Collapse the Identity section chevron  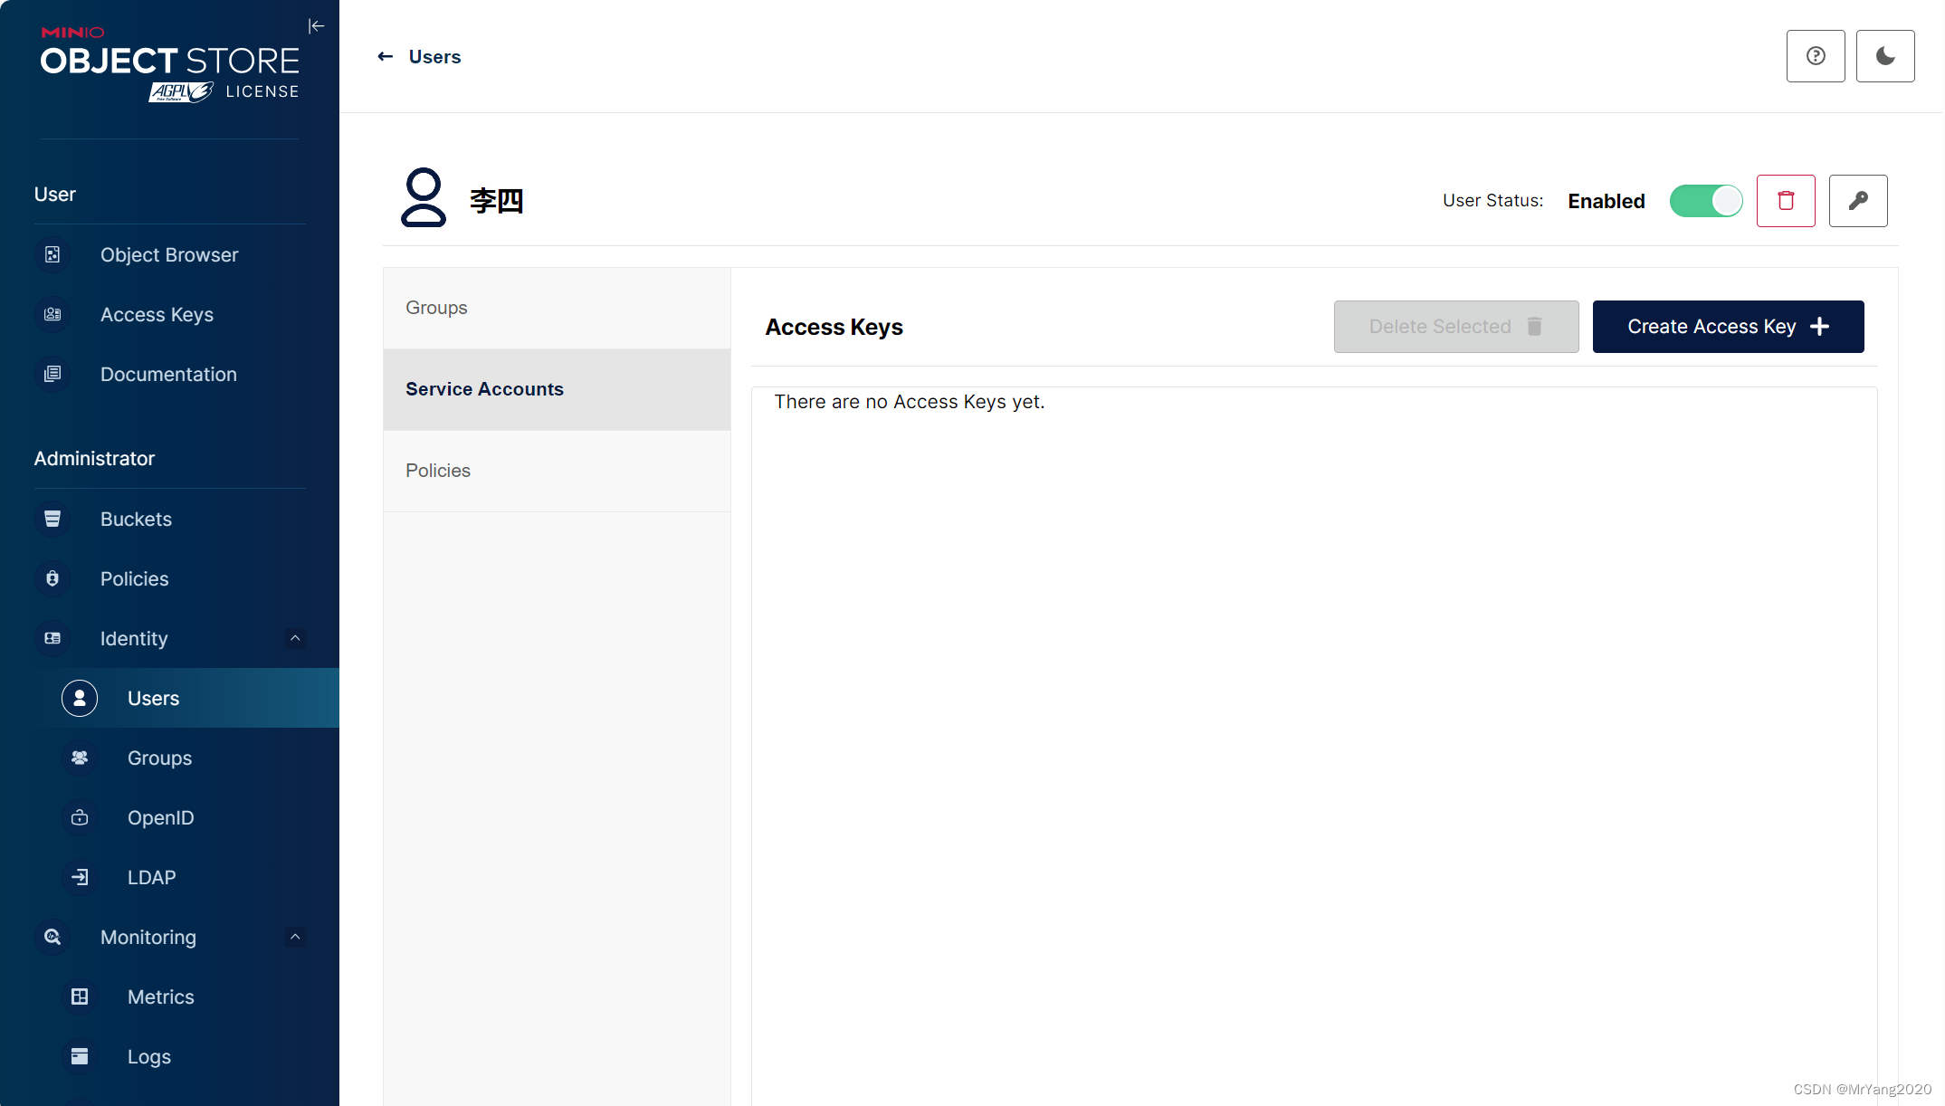pyautogui.click(x=295, y=639)
